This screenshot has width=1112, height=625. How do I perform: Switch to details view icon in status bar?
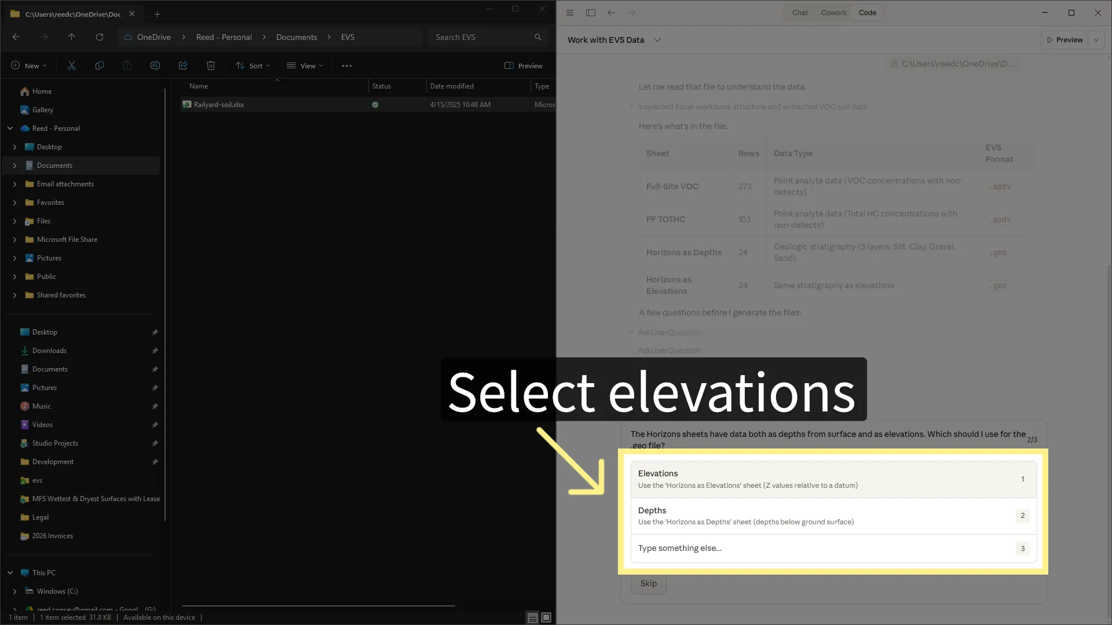532,617
